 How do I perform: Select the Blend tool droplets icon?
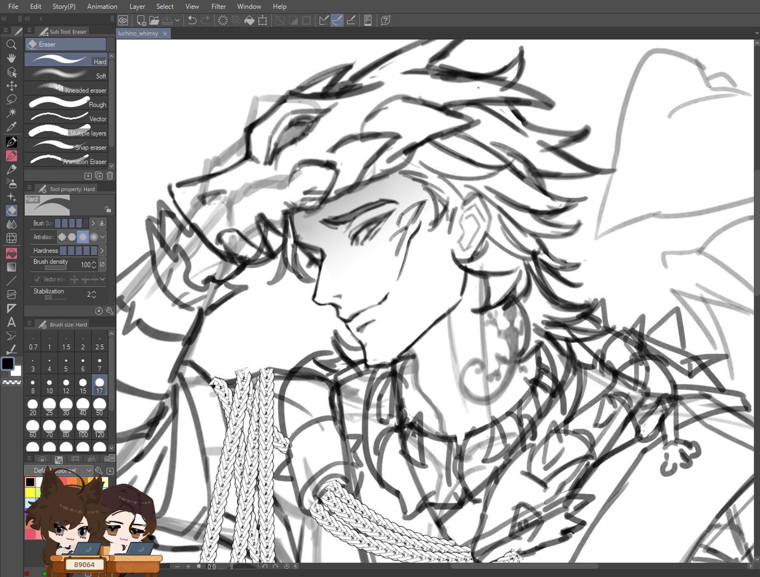pyautogui.click(x=11, y=224)
